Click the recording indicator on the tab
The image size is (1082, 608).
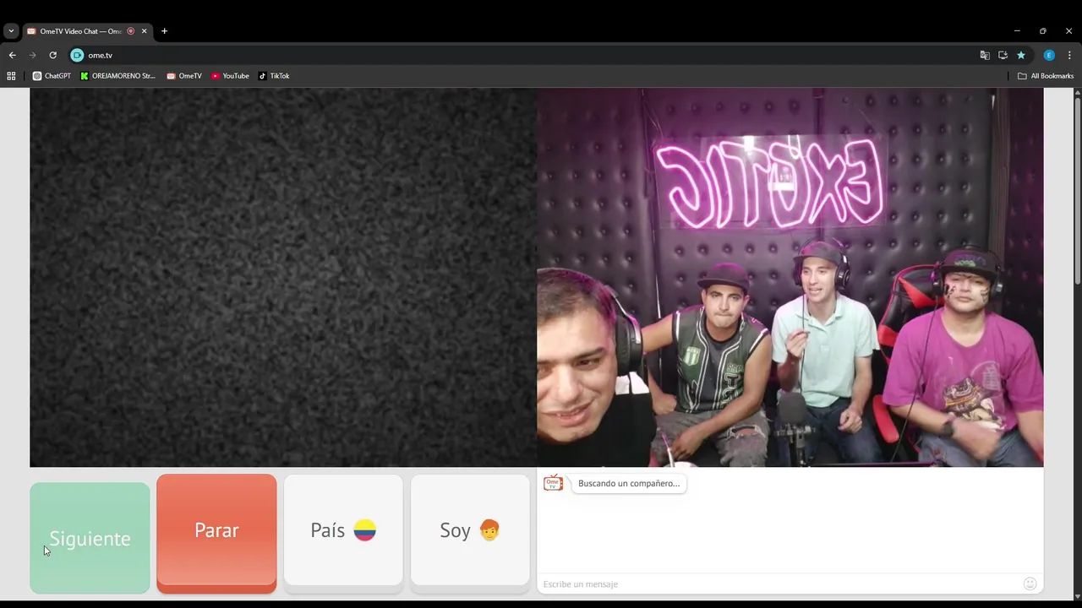coord(130,31)
